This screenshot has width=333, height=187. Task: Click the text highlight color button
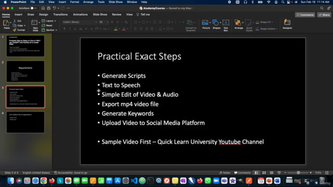pyautogui.click(x=116, y=29)
